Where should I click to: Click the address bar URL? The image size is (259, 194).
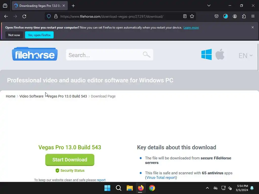pyautogui.click(x=112, y=16)
